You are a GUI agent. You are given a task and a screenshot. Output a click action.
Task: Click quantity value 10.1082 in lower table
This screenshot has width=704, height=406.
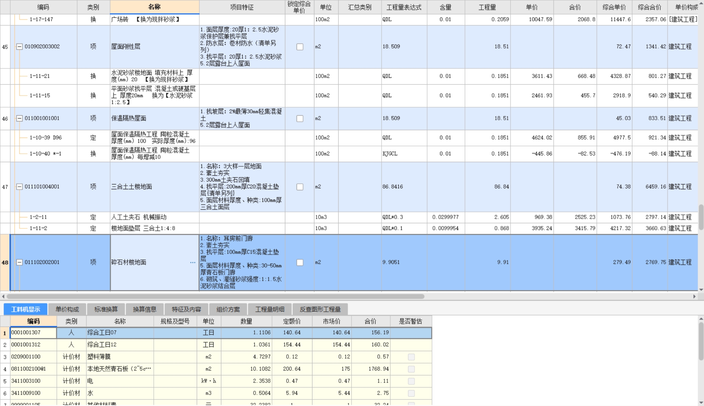(x=246, y=369)
